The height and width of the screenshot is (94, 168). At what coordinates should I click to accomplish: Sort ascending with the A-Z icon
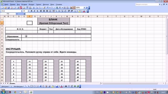click(65, 8)
